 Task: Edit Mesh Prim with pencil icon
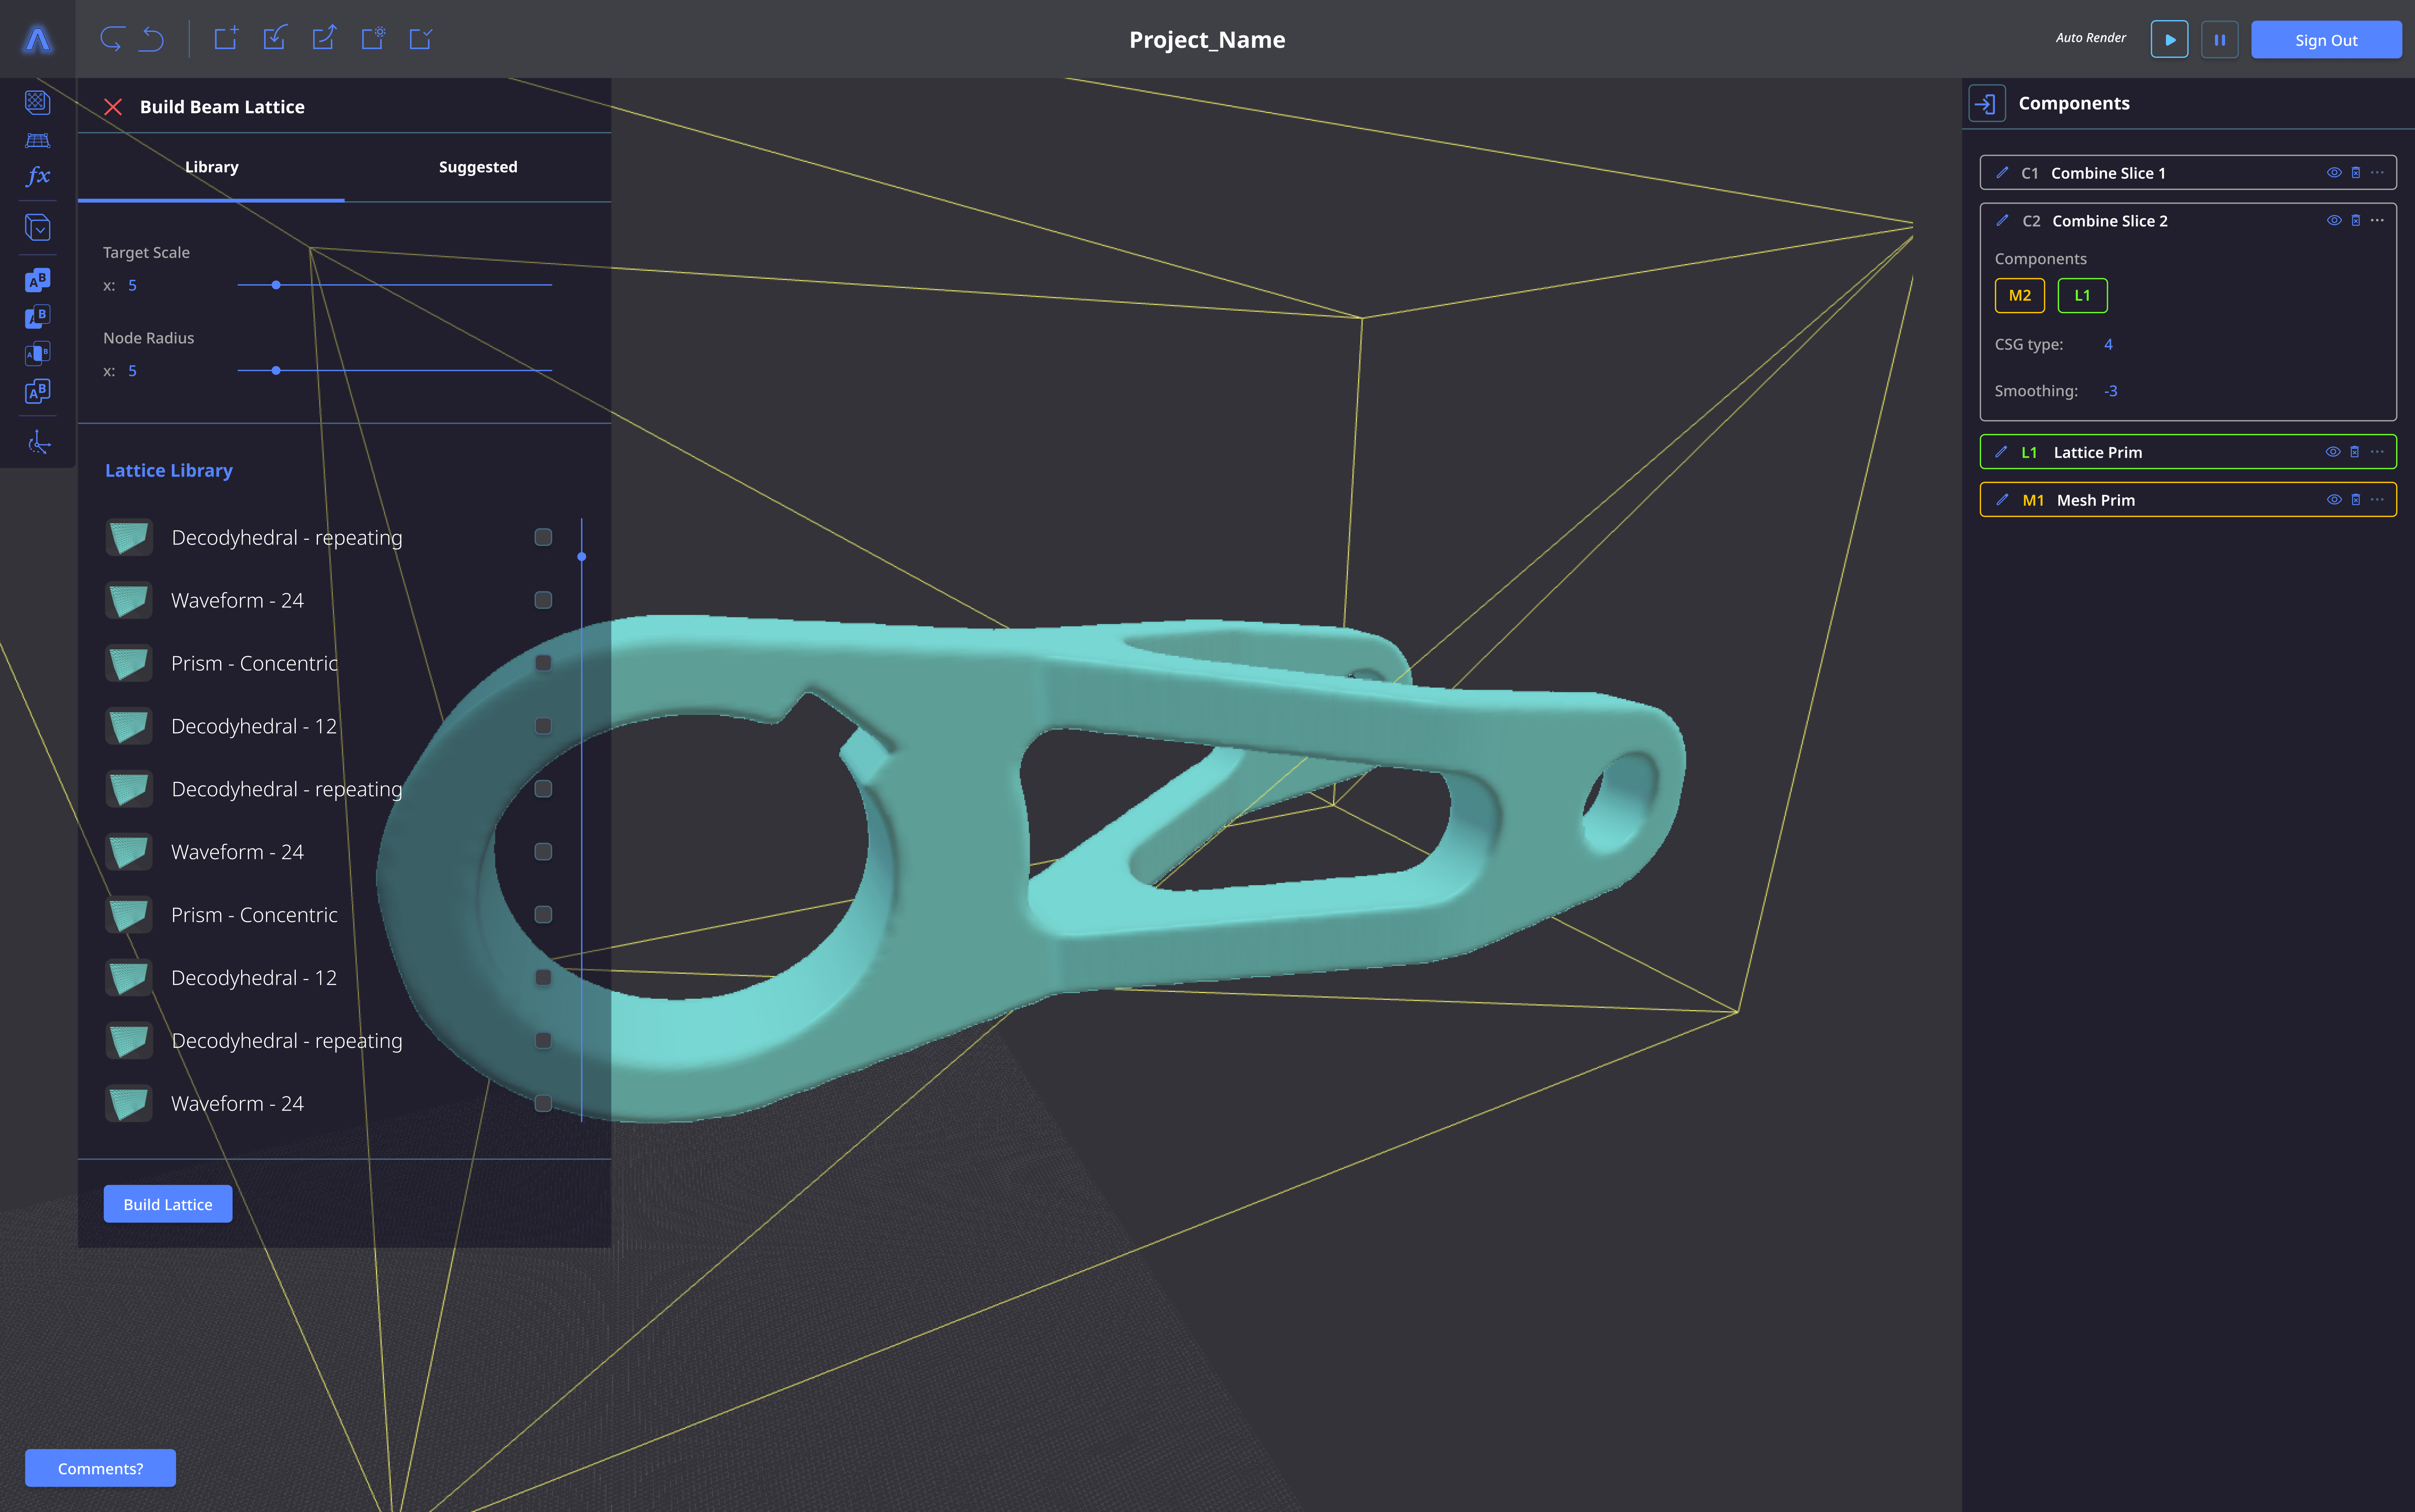[x=2002, y=499]
